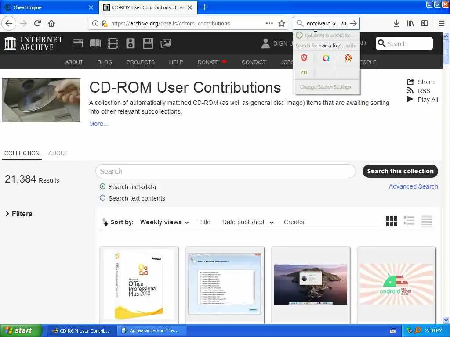Bookmark this page with the star icon
450x337 pixels.
point(282,24)
